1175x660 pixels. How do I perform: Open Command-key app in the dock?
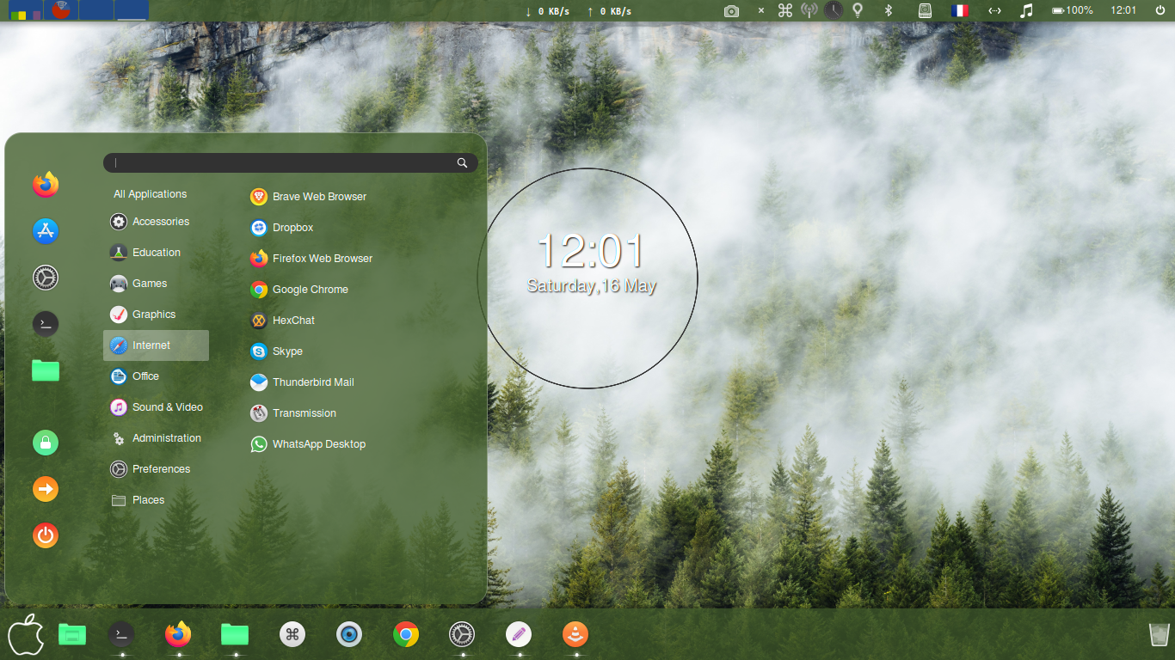292,635
